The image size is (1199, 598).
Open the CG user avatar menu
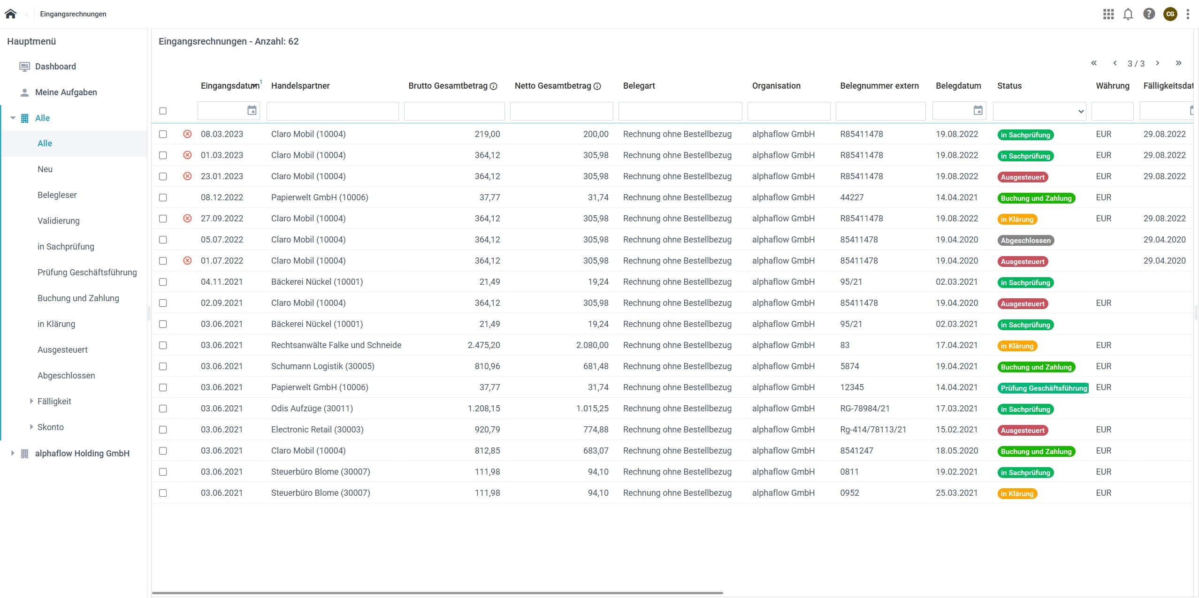[1170, 14]
